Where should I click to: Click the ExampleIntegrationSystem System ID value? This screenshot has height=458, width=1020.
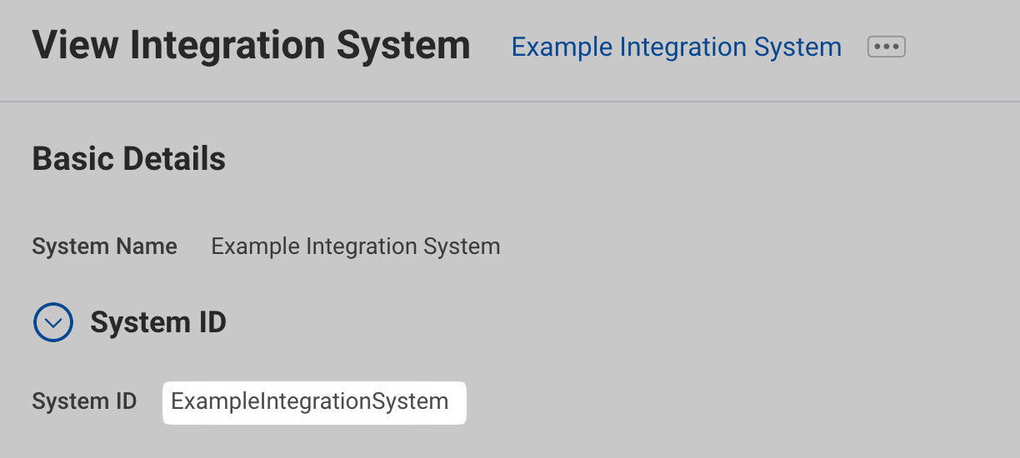point(310,402)
